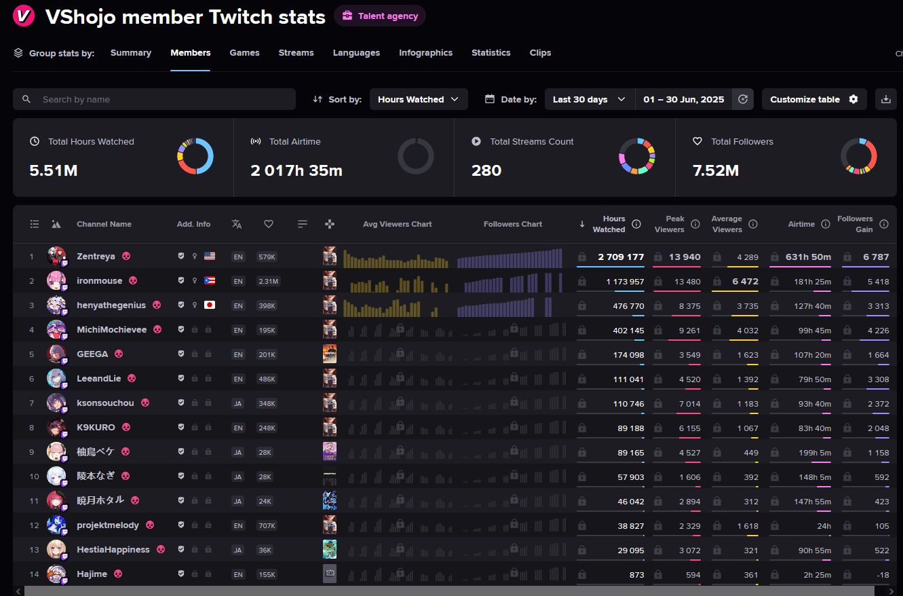The width and height of the screenshot is (903, 596).
Task: Open the Total Hours Watched donut chart
Action: 195,156
